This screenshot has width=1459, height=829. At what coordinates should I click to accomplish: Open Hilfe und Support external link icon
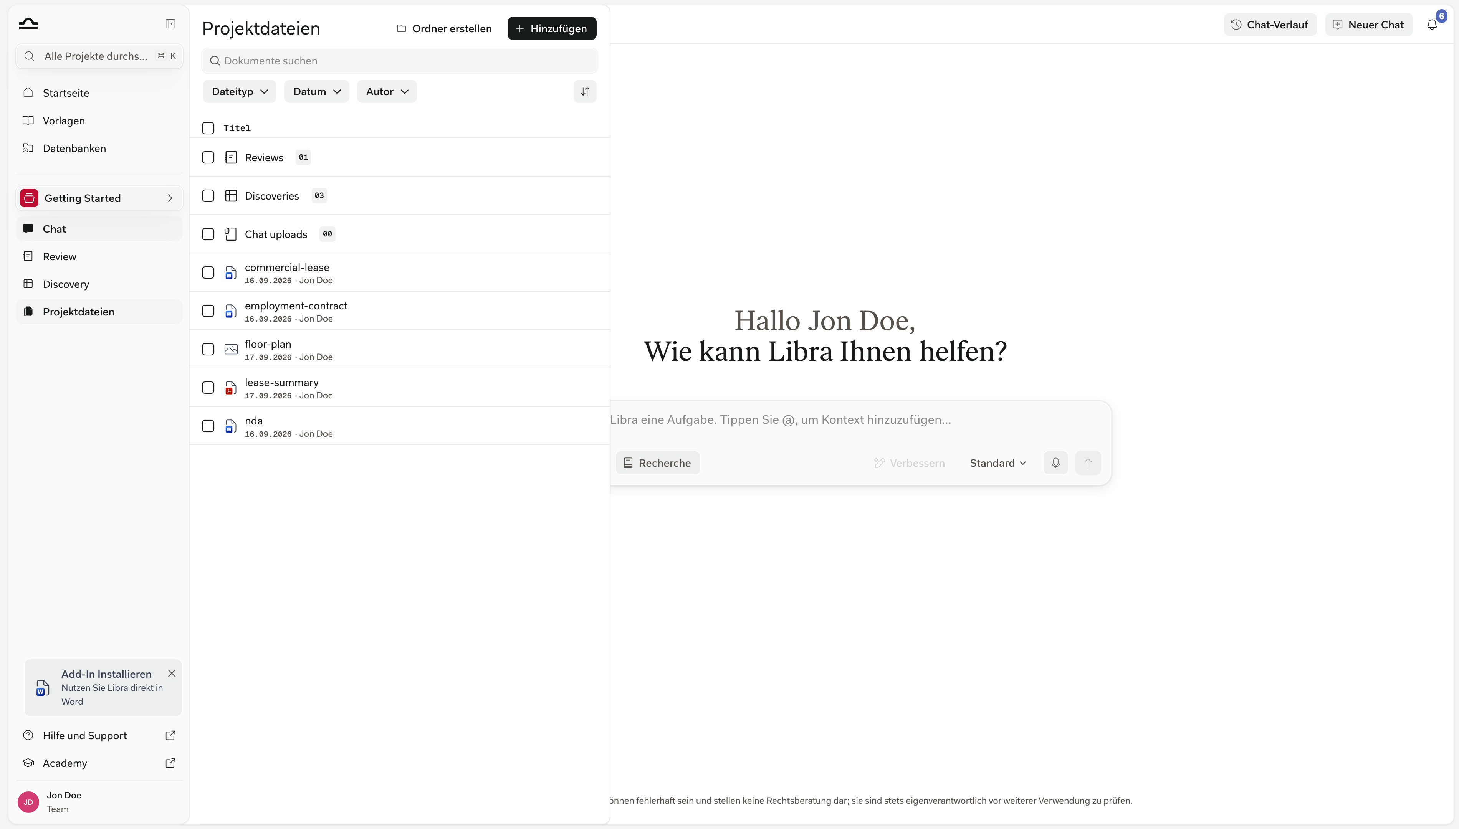(170, 735)
